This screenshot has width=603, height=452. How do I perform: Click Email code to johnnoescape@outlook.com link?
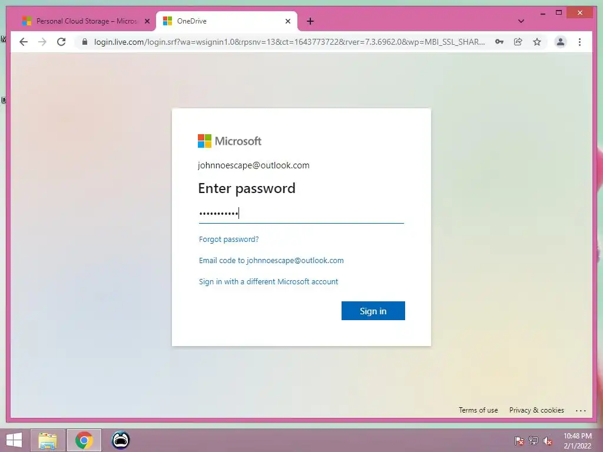click(x=271, y=260)
